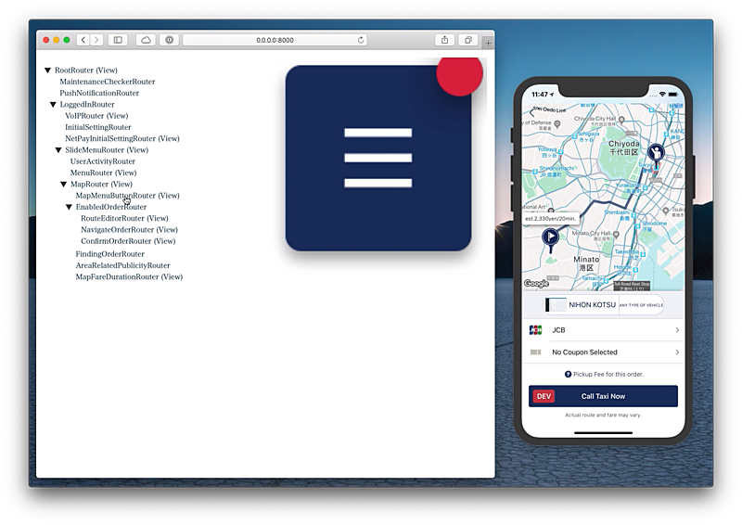Go back in Safari history
This screenshot has width=742, height=525.
coord(83,40)
